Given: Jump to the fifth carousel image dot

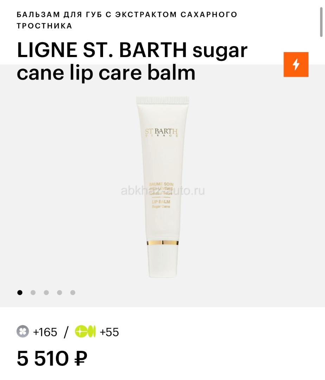Looking at the screenshot, I should click(x=73, y=292).
